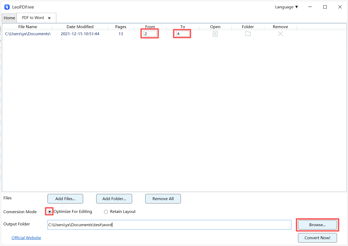The image size is (348, 246).
Task: Click the Output Folder path field
Action: pyautogui.click(x=169, y=225)
